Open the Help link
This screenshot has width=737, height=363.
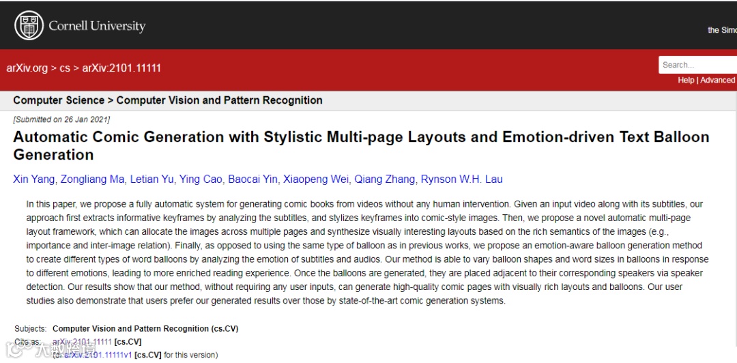(x=686, y=80)
